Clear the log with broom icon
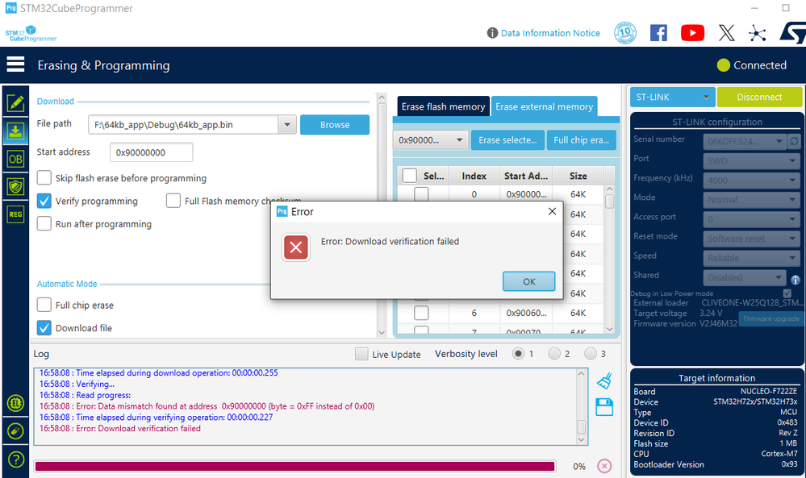 click(604, 380)
